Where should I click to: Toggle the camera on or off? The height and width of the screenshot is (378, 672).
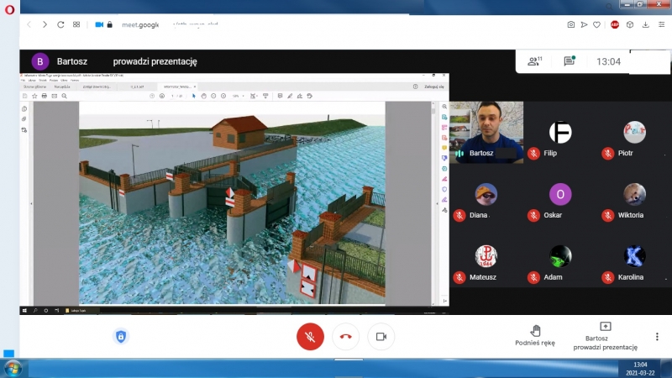[381, 336]
